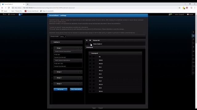Reload the Home Center 2 page
Screen dimensions: 197x110
9,8
